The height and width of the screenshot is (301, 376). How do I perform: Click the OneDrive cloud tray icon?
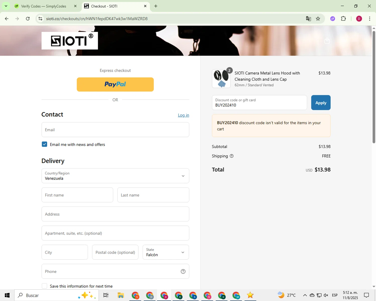point(312,295)
